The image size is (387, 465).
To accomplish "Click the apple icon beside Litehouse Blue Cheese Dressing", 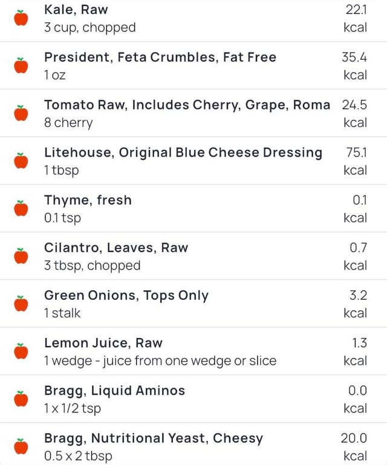I will click(21, 161).
